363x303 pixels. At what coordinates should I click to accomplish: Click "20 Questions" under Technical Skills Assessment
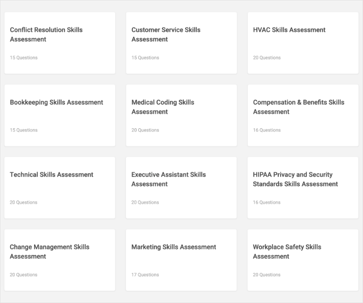tap(24, 203)
